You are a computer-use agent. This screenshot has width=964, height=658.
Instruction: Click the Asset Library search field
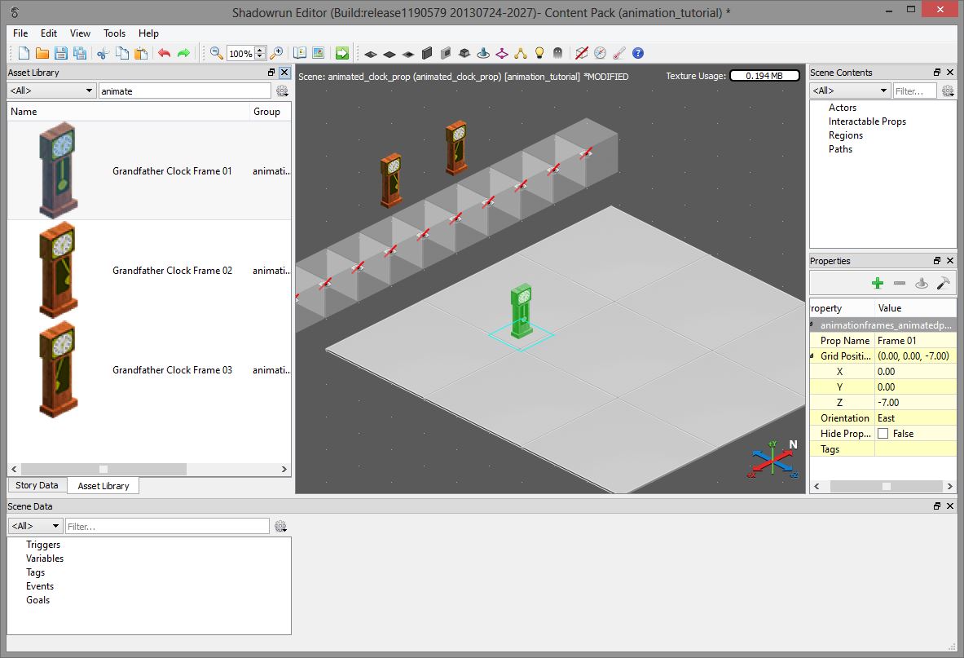coord(184,91)
